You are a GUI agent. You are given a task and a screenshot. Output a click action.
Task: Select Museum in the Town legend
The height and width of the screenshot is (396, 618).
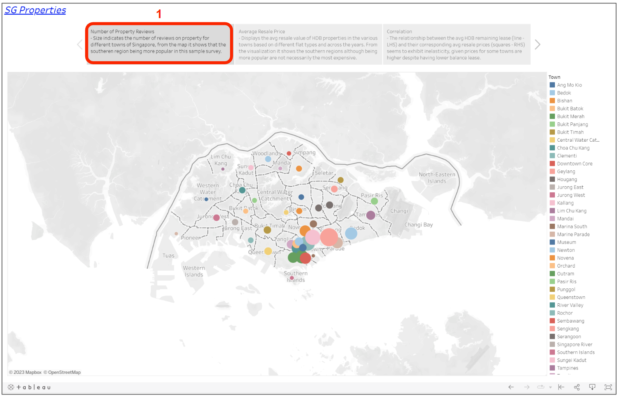(x=566, y=242)
